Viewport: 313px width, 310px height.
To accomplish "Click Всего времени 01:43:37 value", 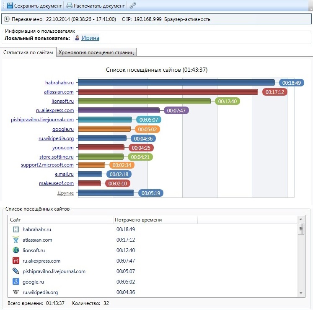I will (x=55, y=303).
